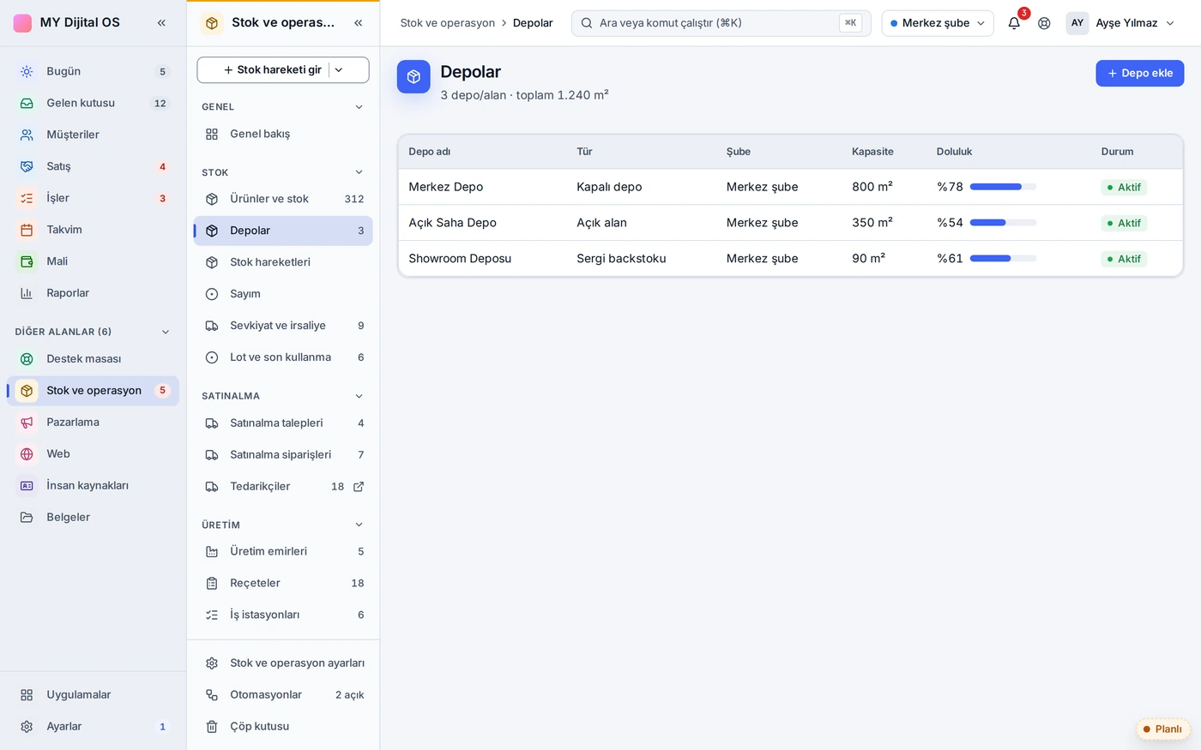Open the help lifebuoy icon in header
The height and width of the screenshot is (750, 1201).
coord(1044,23)
